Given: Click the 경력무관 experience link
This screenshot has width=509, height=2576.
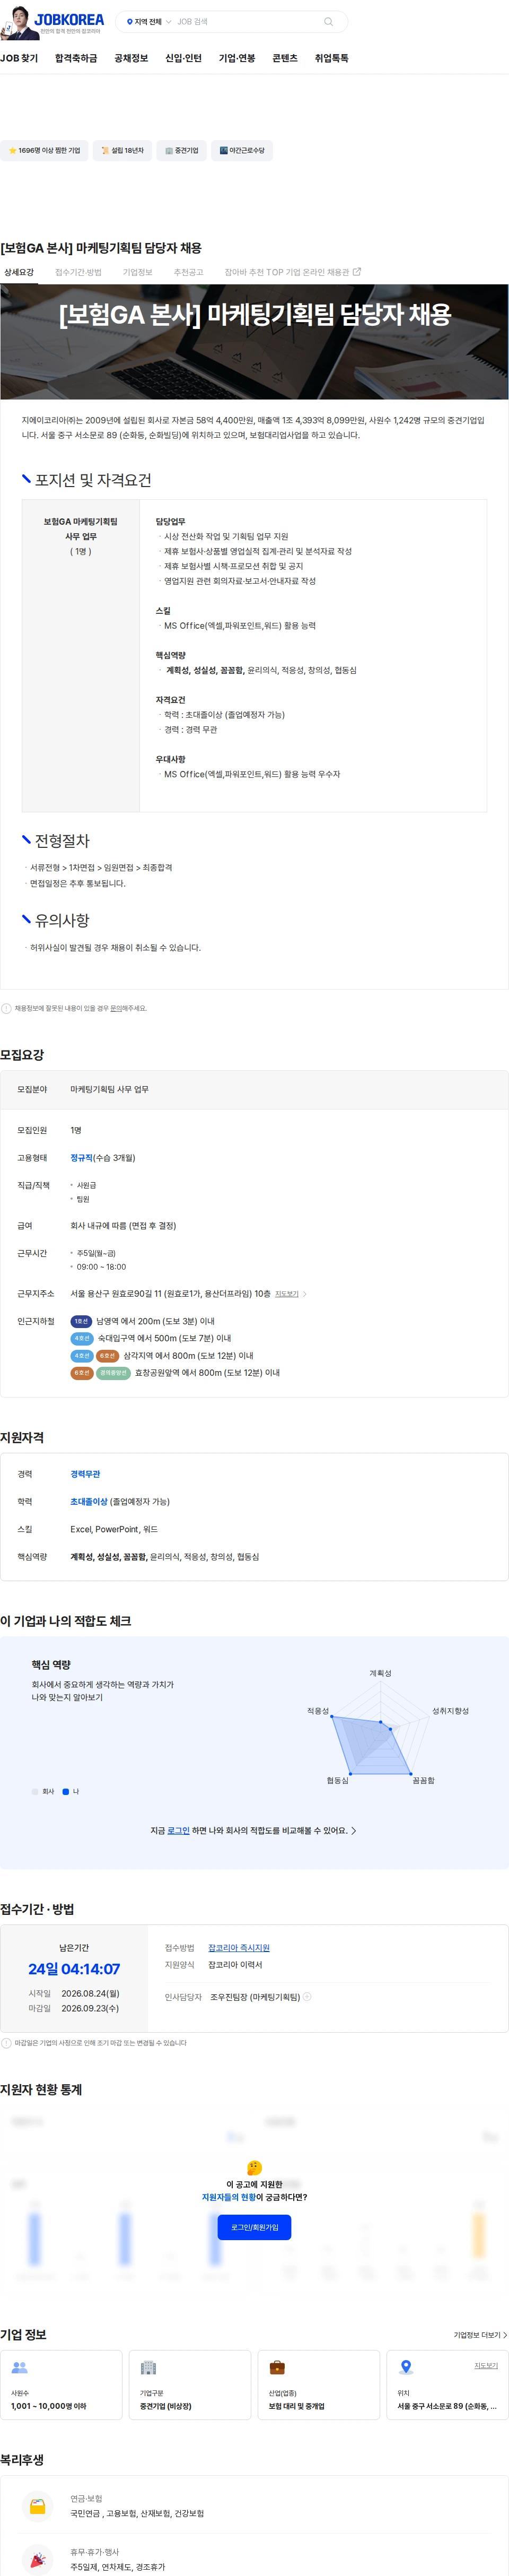Looking at the screenshot, I should 85,1475.
